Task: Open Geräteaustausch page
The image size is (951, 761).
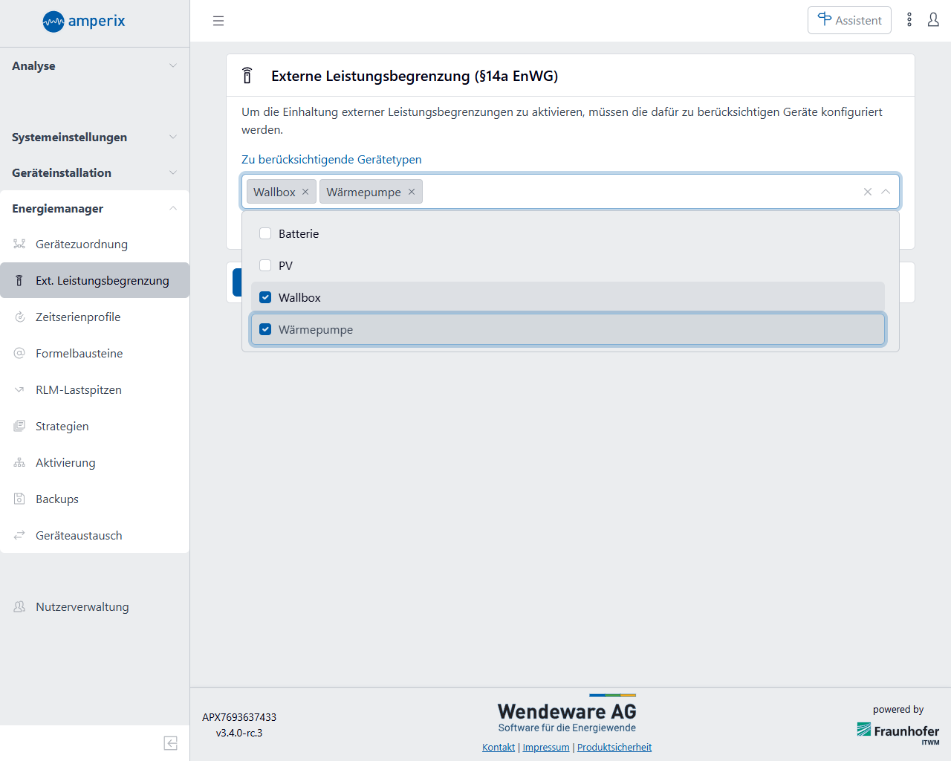Action: (x=94, y=535)
